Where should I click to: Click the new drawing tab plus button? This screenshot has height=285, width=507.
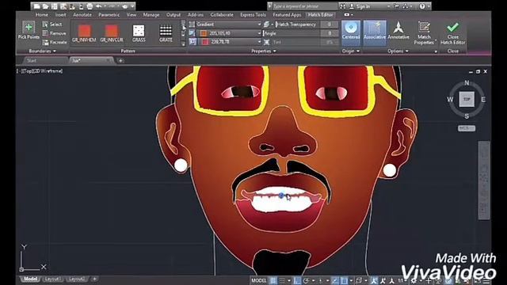click(x=120, y=61)
